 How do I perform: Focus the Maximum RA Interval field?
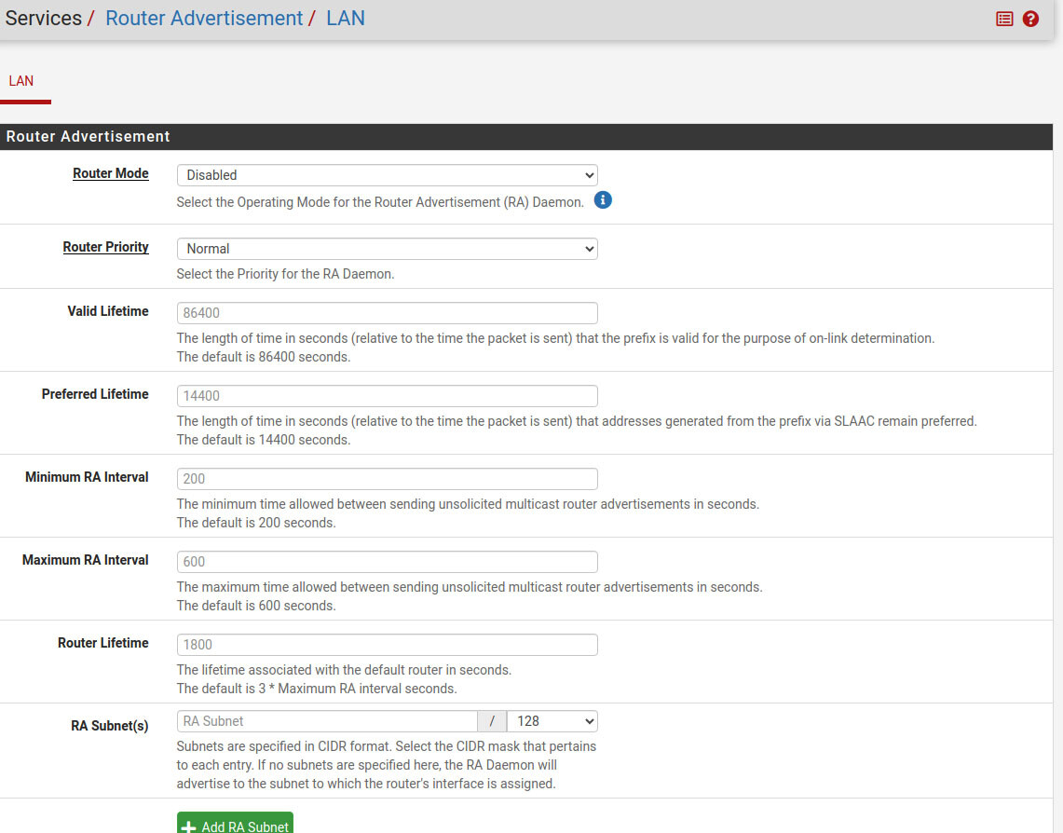click(x=388, y=562)
